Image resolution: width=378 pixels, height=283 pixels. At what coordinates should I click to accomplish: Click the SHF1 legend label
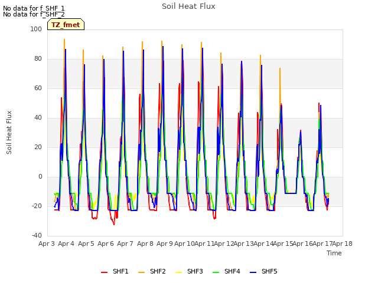click(x=120, y=271)
